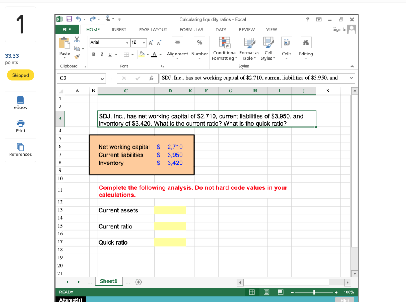Switch to the DATA tab
The height and width of the screenshot is (306, 406).
pyautogui.click(x=221, y=29)
